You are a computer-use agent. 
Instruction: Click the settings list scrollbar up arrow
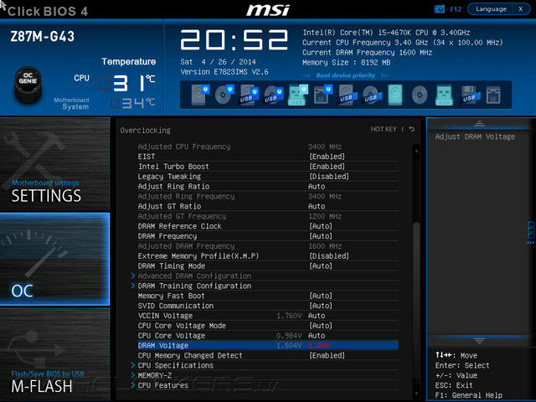click(x=416, y=150)
